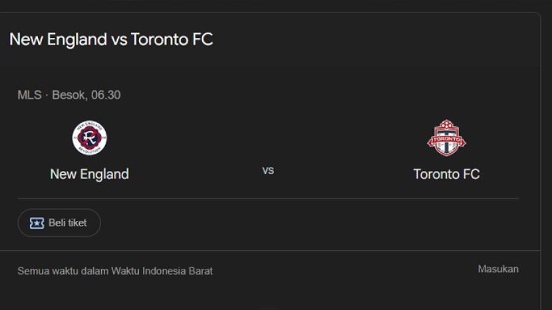Click the small "vs" between the teams
The image size is (552, 310).
[268, 170]
